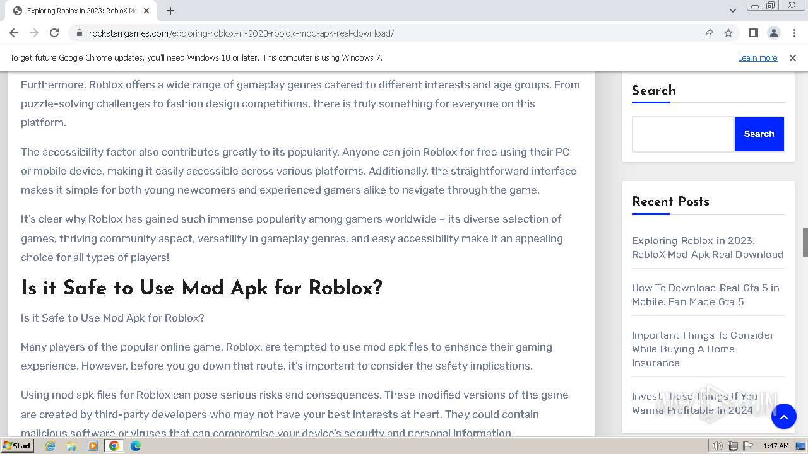Image resolution: width=808 pixels, height=454 pixels.
Task: Click the blue Search button
Action: click(x=759, y=134)
